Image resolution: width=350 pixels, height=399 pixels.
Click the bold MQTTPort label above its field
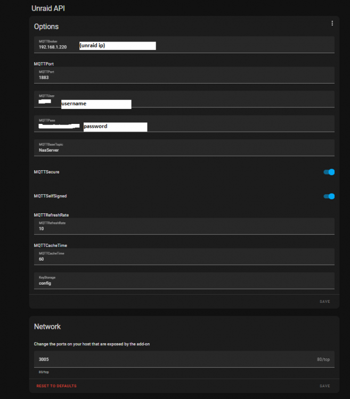point(44,64)
